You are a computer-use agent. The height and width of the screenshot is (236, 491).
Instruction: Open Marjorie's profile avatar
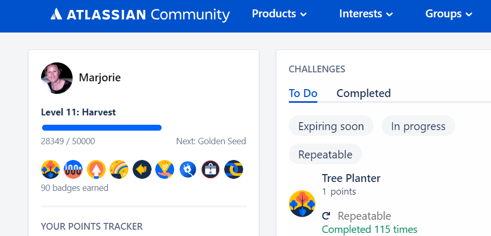[x=57, y=78]
